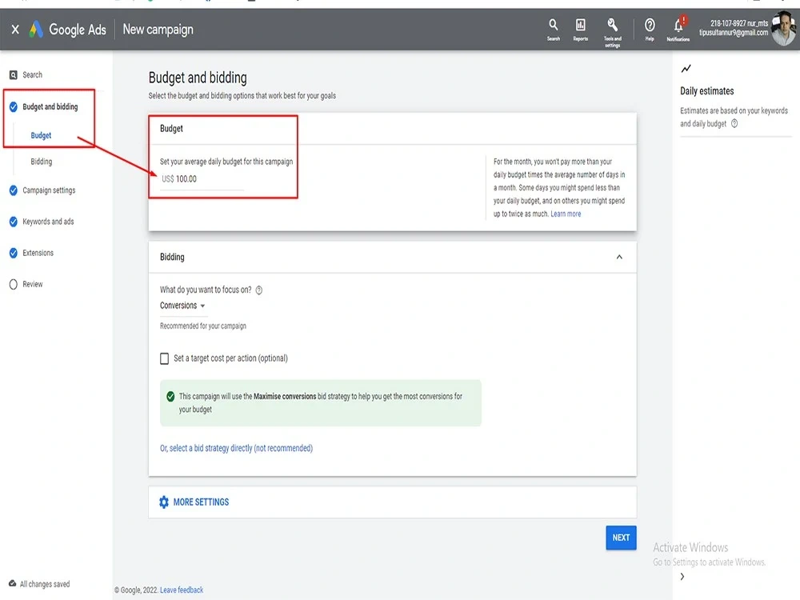The image size is (800, 600).
Task: Click the checkmark icon beside Campaign settings
Action: pyautogui.click(x=14, y=190)
